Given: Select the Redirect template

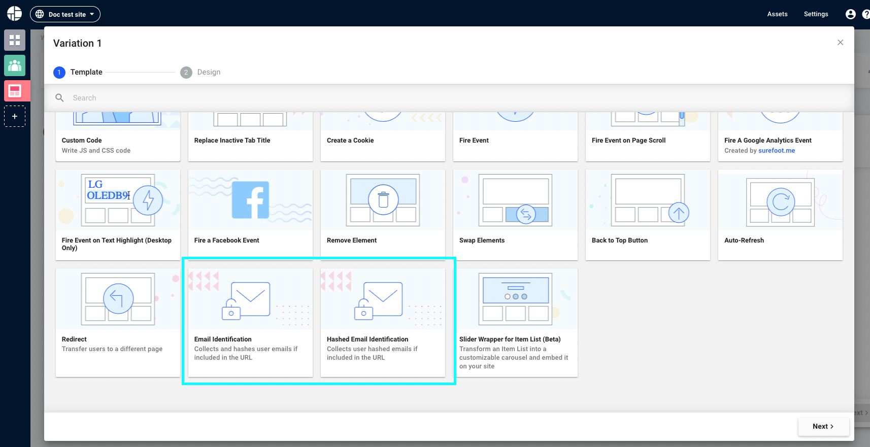Looking at the screenshot, I should pos(118,323).
